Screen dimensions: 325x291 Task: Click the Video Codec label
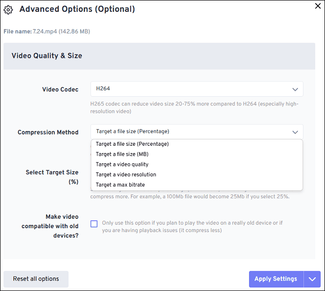(x=60, y=89)
